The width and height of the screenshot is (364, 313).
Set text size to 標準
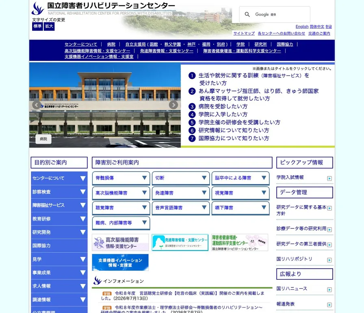pyautogui.click(x=37, y=26)
